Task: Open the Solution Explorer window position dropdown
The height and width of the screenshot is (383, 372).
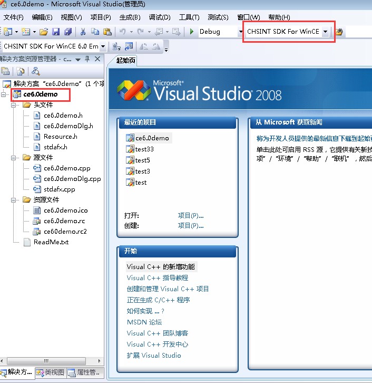Action: 78,60
